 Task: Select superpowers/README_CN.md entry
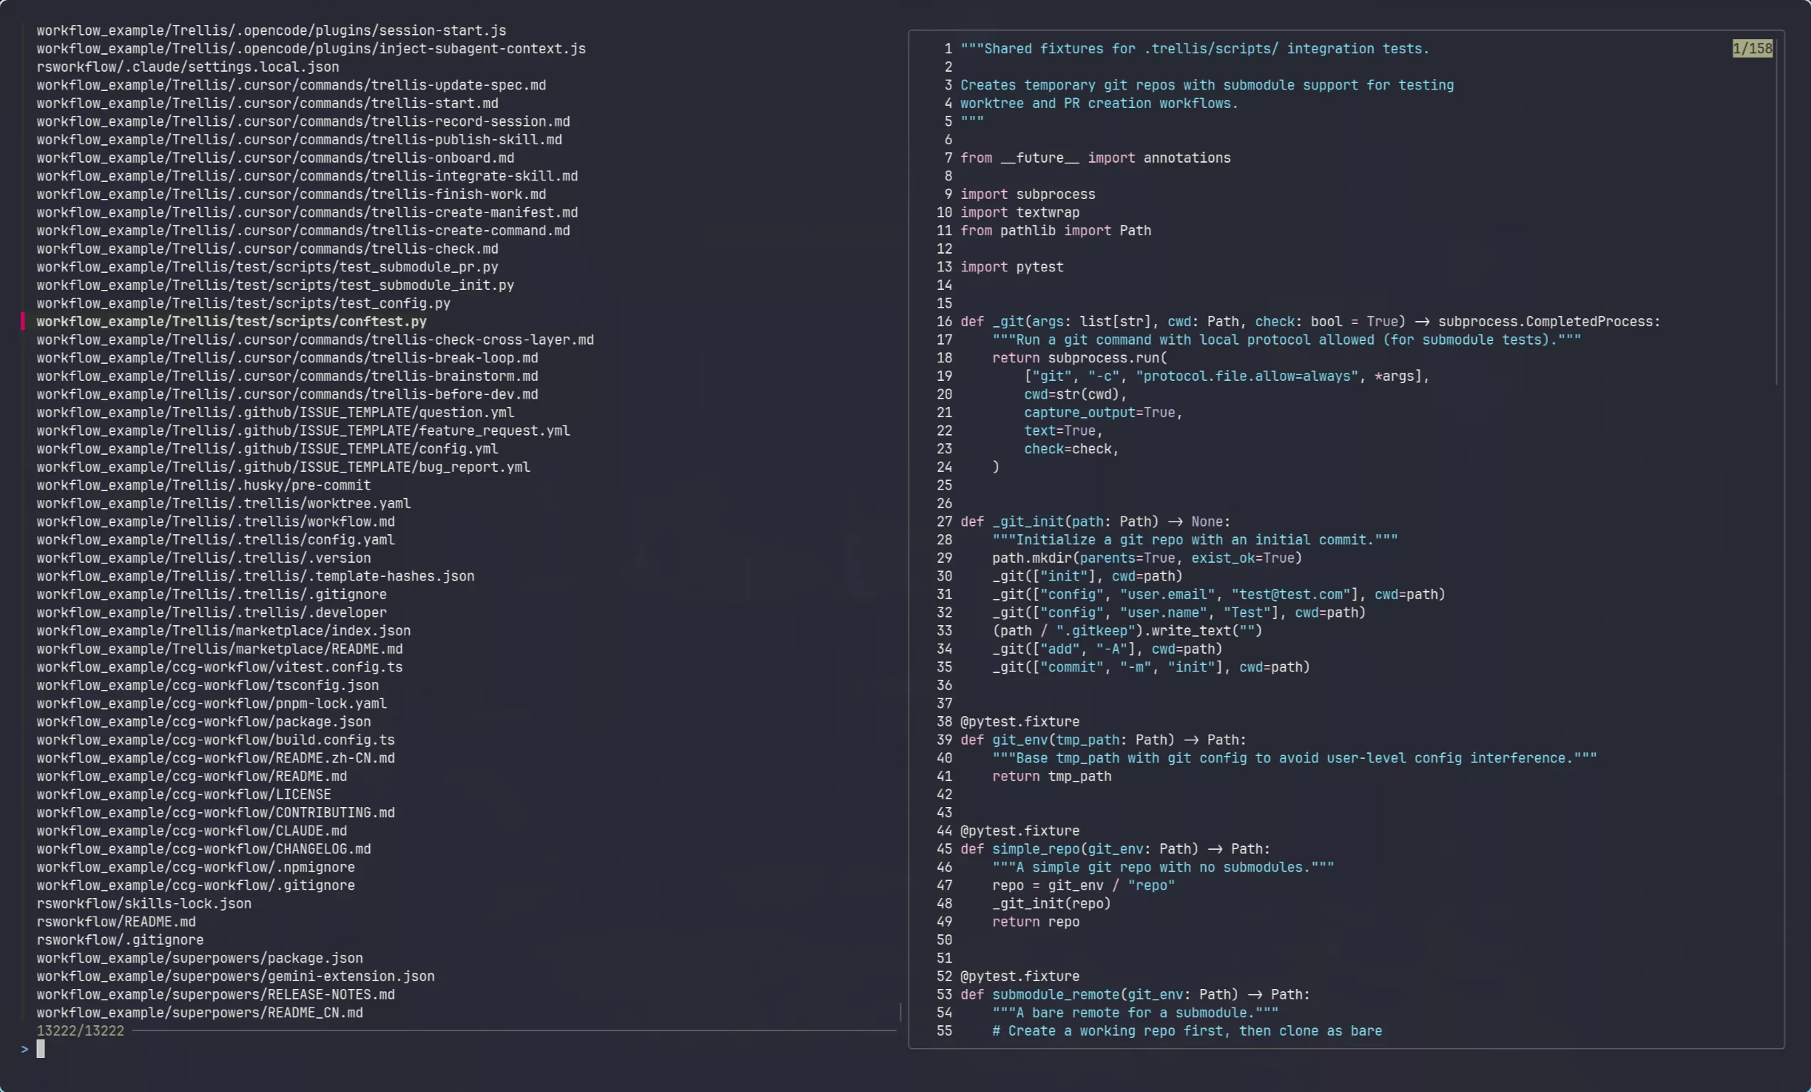(x=199, y=1012)
